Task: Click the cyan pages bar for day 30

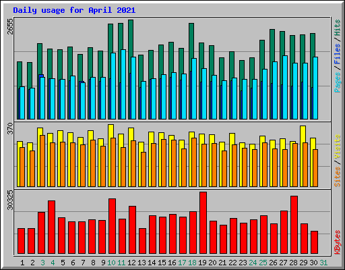Action: pyautogui.click(x=315, y=88)
